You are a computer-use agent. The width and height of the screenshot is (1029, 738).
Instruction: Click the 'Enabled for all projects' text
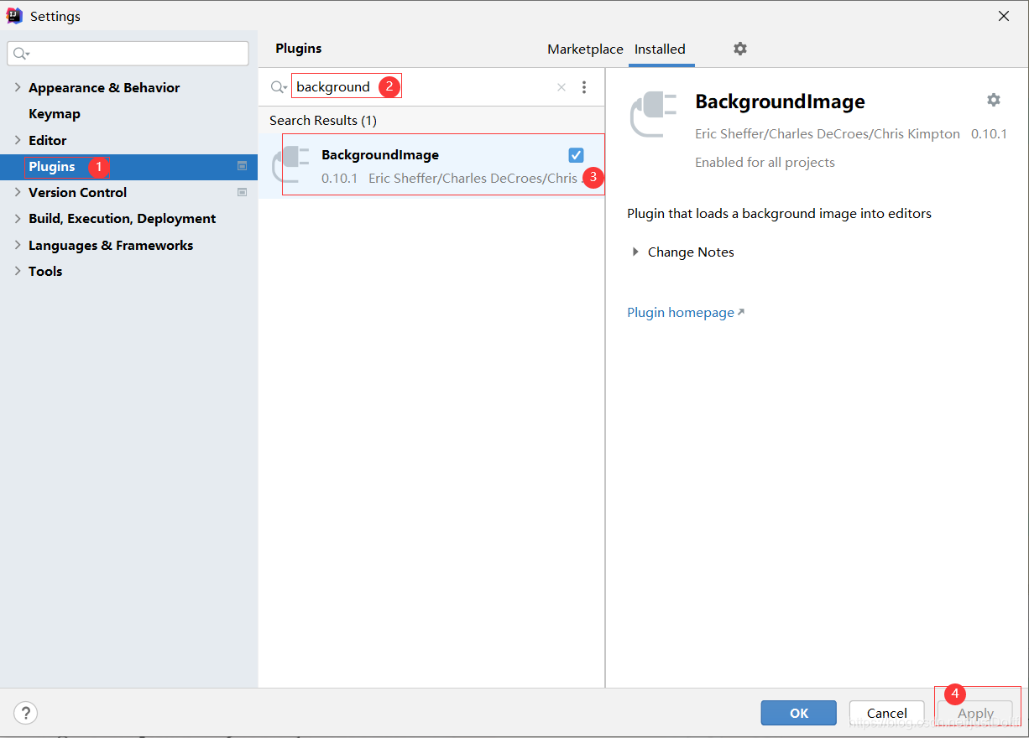[765, 162]
